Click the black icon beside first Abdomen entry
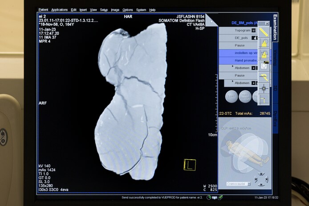 [255, 68]
